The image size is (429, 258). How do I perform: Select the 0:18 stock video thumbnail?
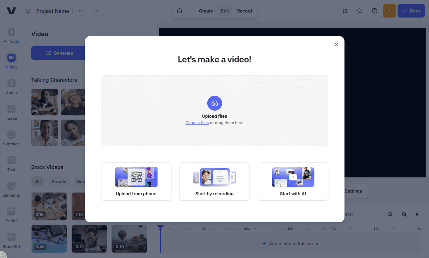tap(49, 206)
